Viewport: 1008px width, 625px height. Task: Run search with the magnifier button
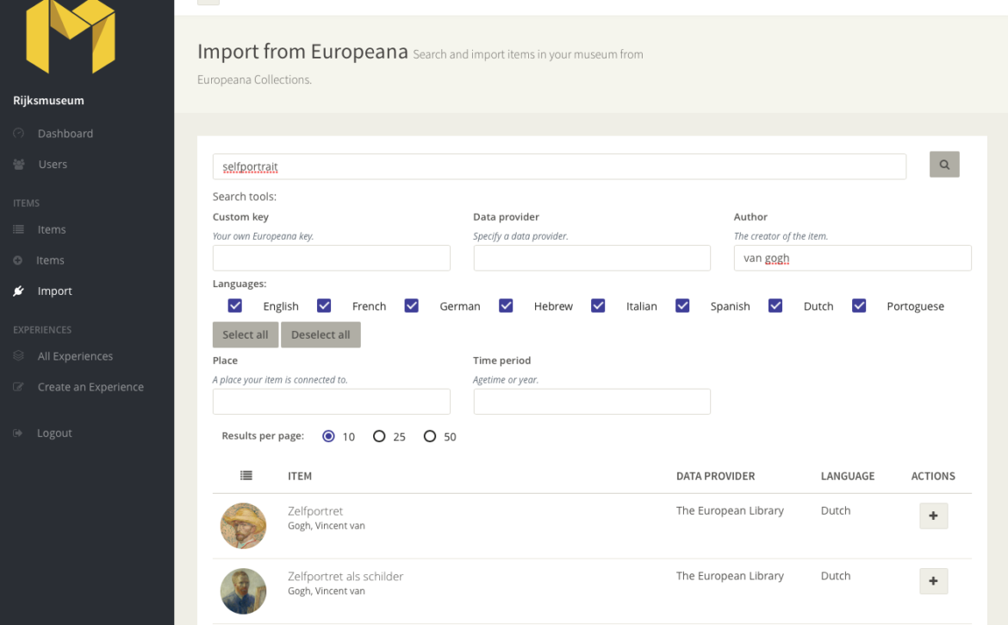[944, 165]
